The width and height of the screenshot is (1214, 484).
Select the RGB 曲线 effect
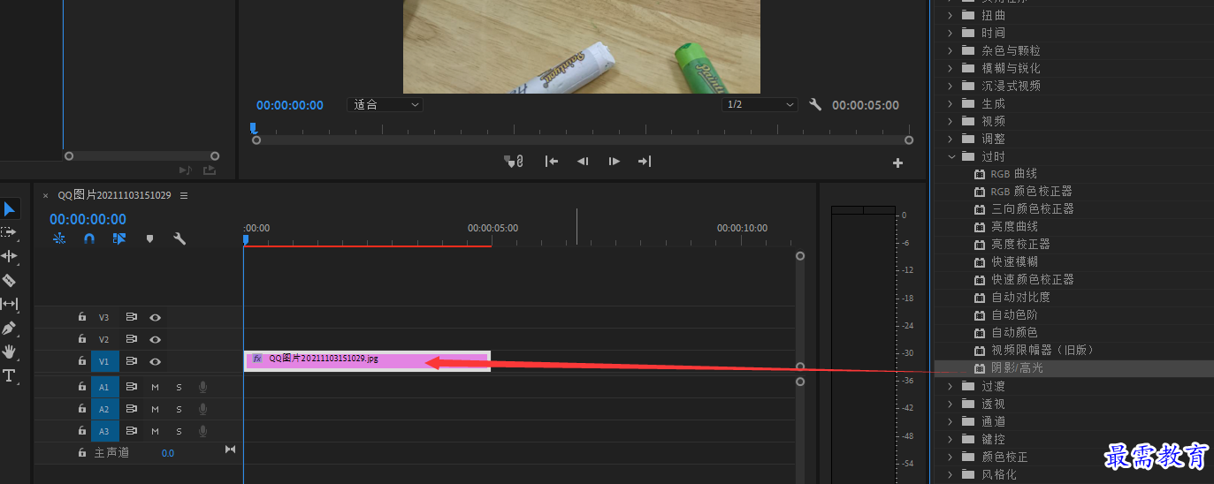pos(1014,174)
